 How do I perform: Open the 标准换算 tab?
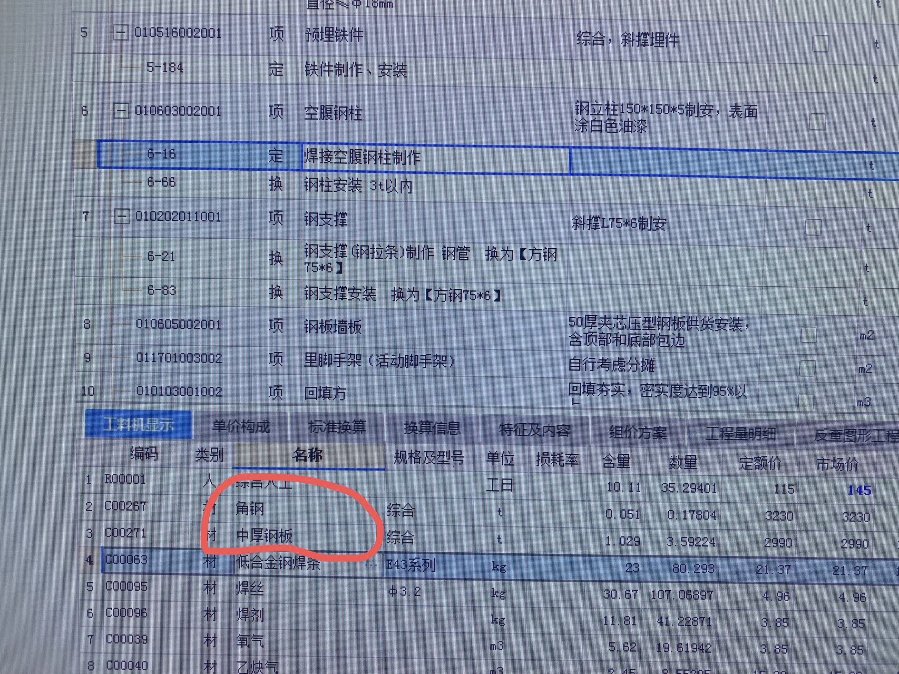click(x=337, y=427)
